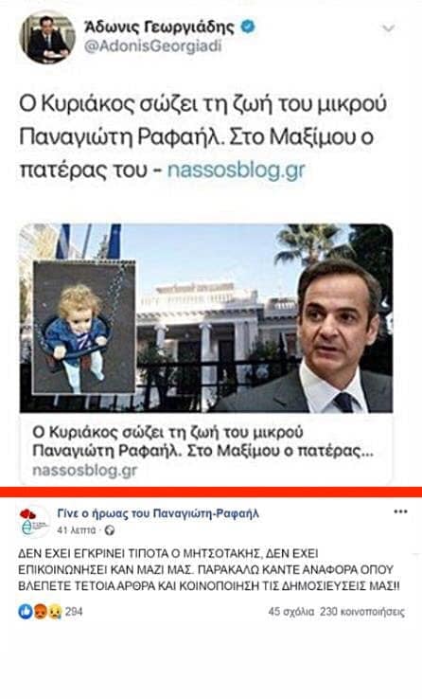
Task: Open the Facebook page logo avatar
Action: tap(35, 521)
